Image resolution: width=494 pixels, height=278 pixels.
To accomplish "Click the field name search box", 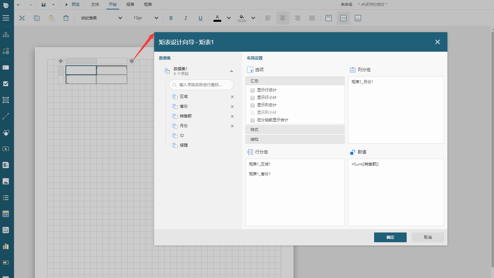I will (201, 85).
